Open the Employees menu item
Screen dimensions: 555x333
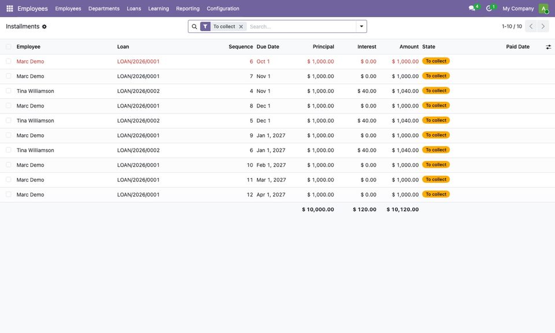pos(68,9)
